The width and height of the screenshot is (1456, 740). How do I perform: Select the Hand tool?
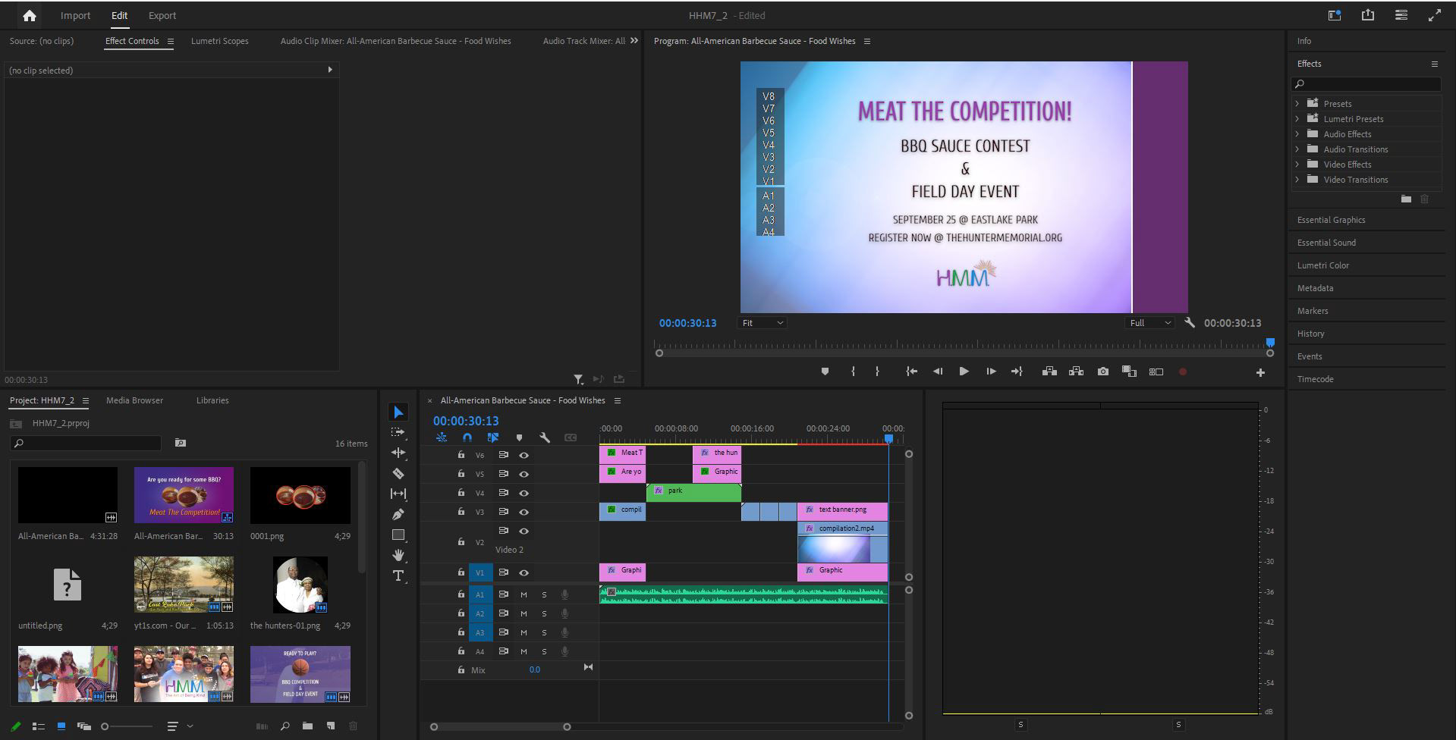pos(398,555)
